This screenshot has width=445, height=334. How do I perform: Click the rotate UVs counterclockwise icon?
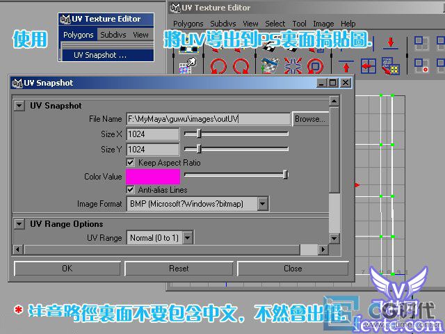[218, 66]
